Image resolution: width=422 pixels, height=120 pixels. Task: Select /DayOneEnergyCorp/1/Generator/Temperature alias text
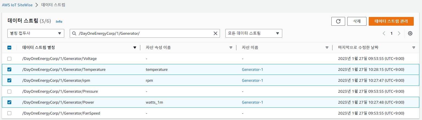click(64, 69)
